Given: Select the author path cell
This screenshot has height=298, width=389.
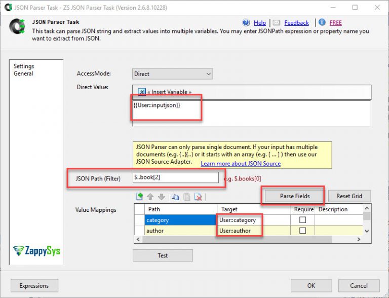Looking at the screenshot, I should click(181, 231).
